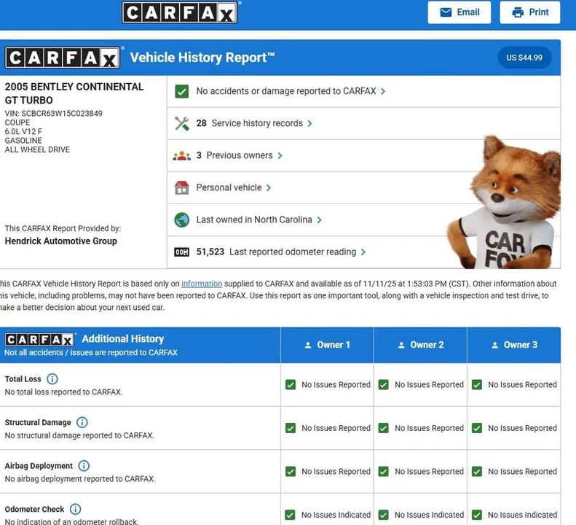The height and width of the screenshot is (525, 576).
Task: Click the 6.0L V12 F engine spec
Action: pos(23,131)
